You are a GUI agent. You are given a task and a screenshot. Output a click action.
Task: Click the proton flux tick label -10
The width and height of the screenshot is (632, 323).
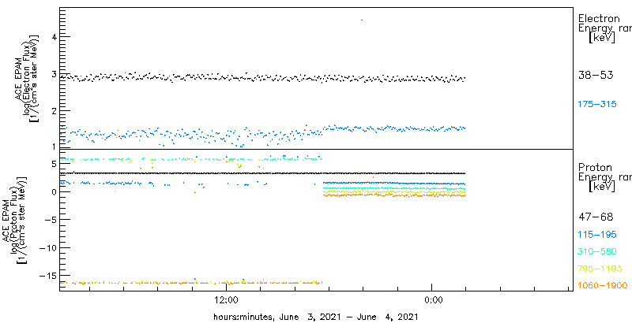(x=47, y=248)
